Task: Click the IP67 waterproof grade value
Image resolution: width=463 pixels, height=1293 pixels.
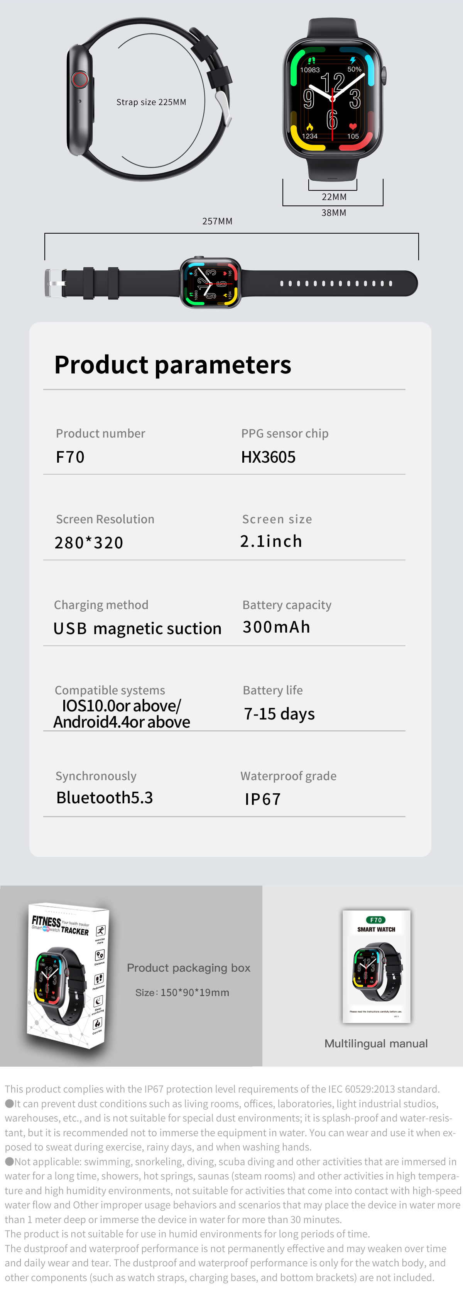Action: tap(262, 799)
